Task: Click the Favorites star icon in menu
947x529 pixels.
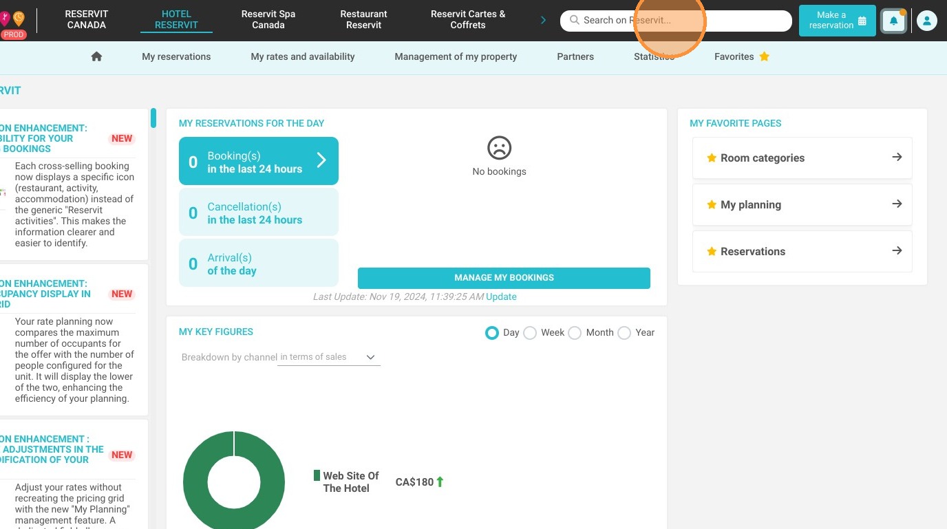Action: [764, 56]
